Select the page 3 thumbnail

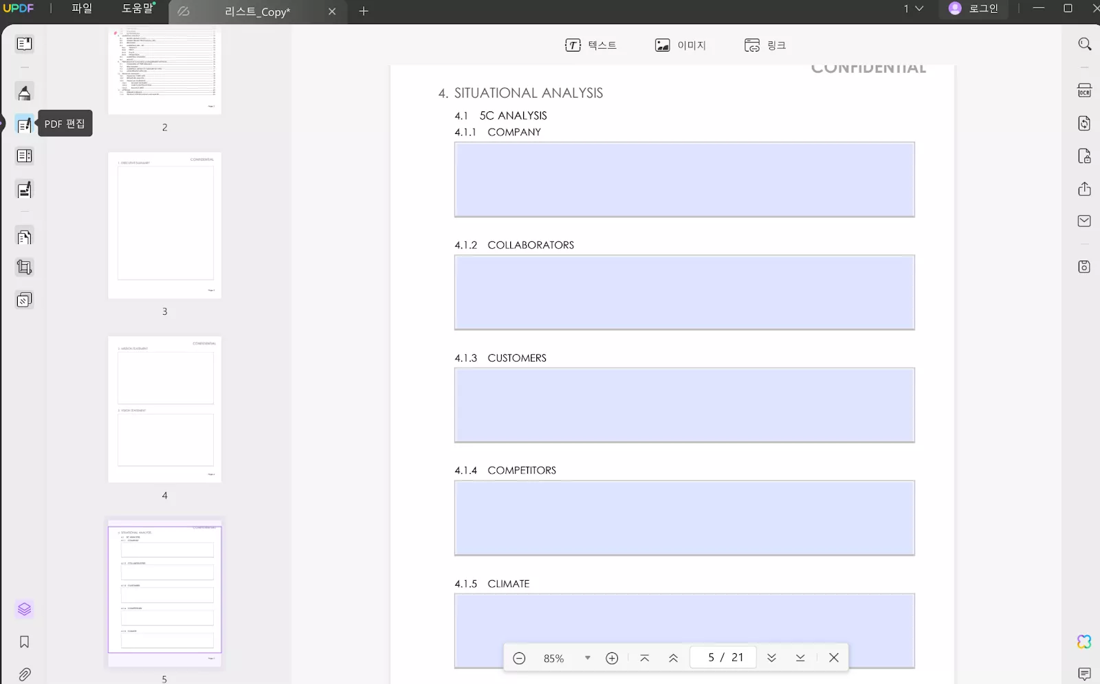[x=165, y=225]
